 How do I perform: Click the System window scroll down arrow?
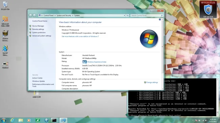tap(162, 89)
